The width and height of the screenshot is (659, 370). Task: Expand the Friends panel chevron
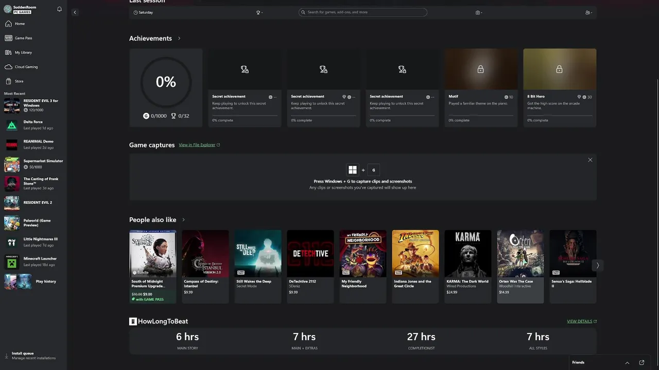coord(627,362)
